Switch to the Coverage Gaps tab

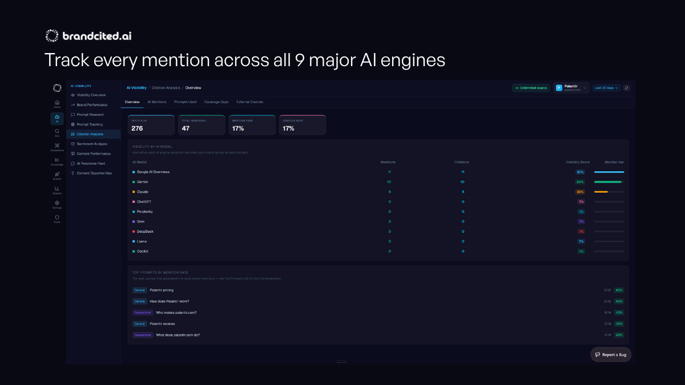[x=216, y=102]
